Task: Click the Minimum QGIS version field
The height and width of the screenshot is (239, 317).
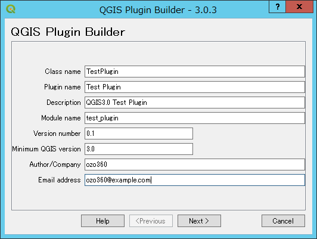Action: (x=139, y=149)
